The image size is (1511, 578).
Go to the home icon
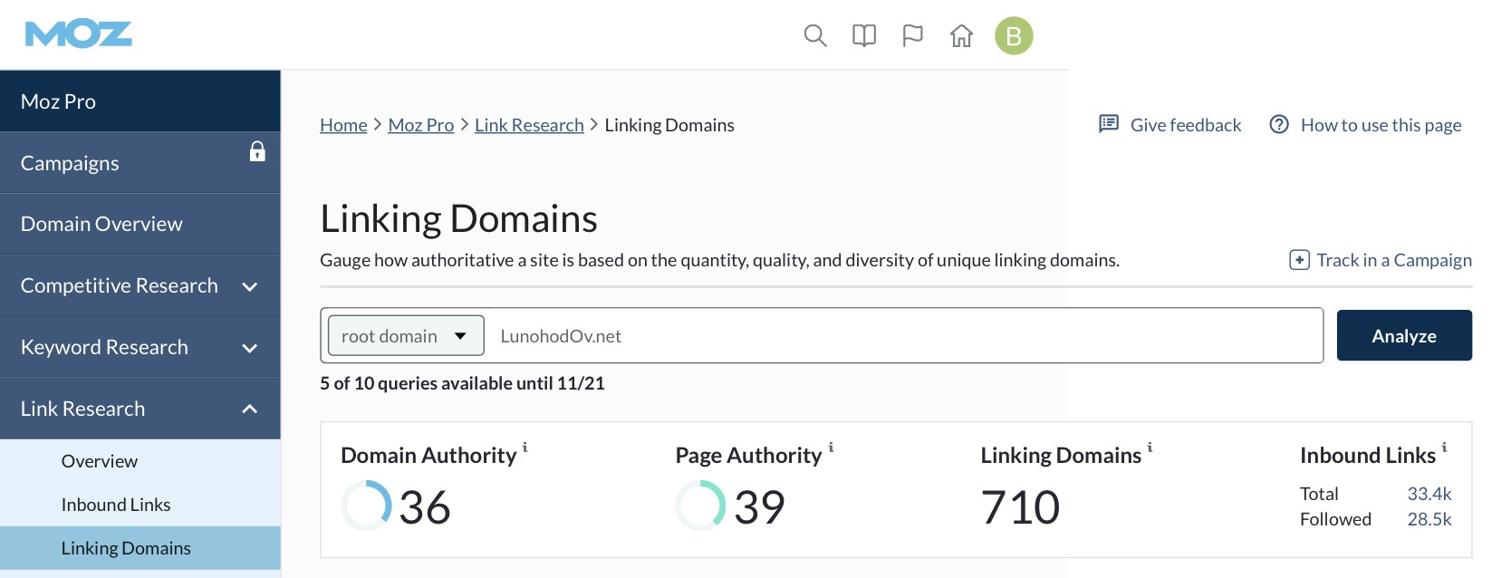click(x=961, y=35)
